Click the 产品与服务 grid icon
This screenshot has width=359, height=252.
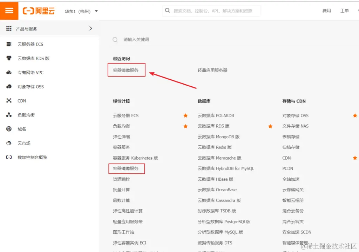9,28
